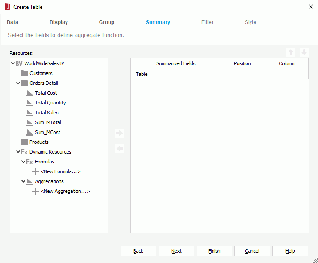Go to the Data step
This screenshot has height=263, width=318.
pyautogui.click(x=13, y=22)
